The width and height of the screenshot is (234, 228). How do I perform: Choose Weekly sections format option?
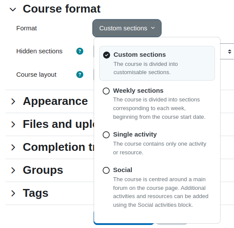click(157, 104)
